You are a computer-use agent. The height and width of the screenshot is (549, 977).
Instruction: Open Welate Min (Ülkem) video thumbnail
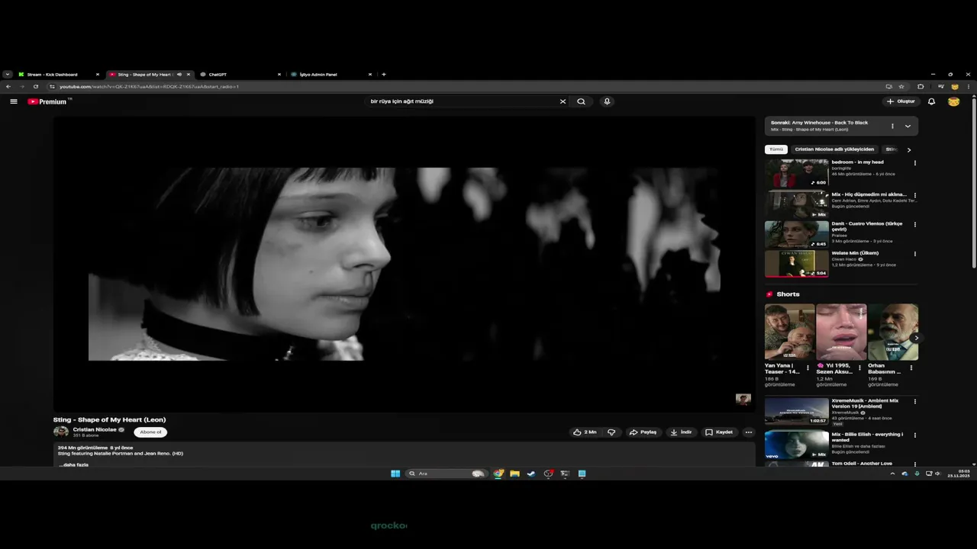(797, 264)
